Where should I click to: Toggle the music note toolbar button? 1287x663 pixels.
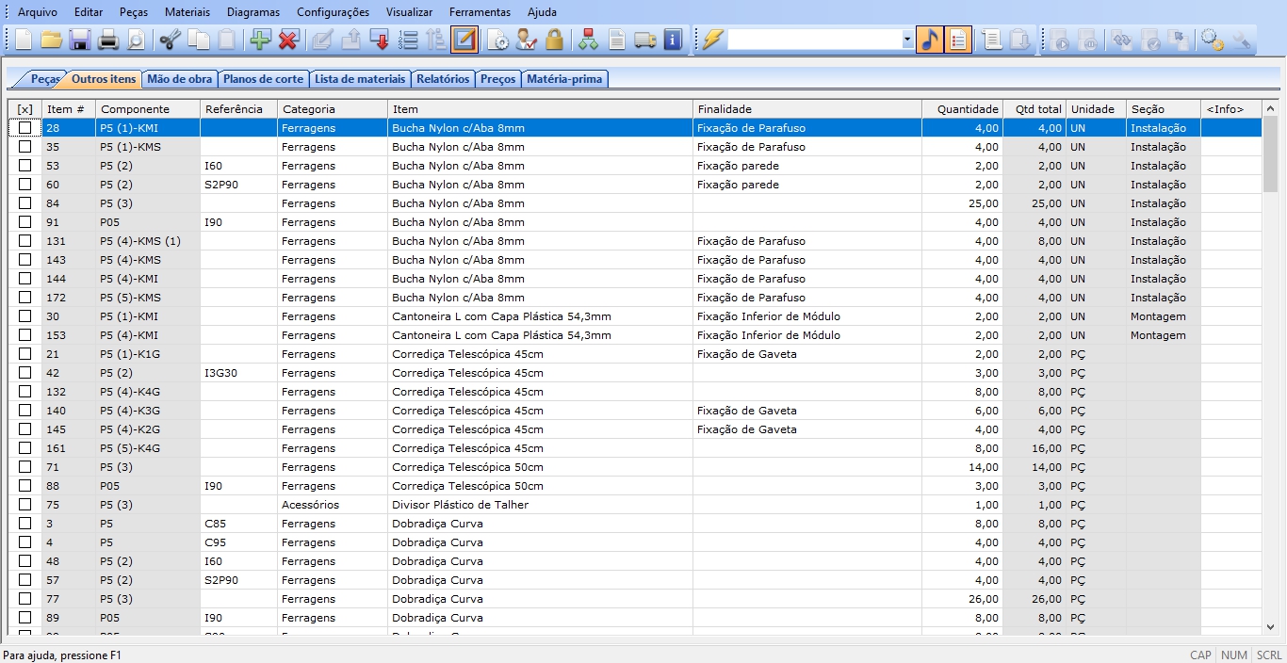pyautogui.click(x=929, y=40)
